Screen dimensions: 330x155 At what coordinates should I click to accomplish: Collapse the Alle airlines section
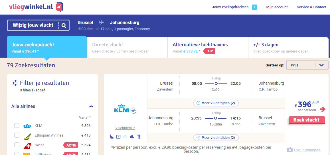click(91, 106)
